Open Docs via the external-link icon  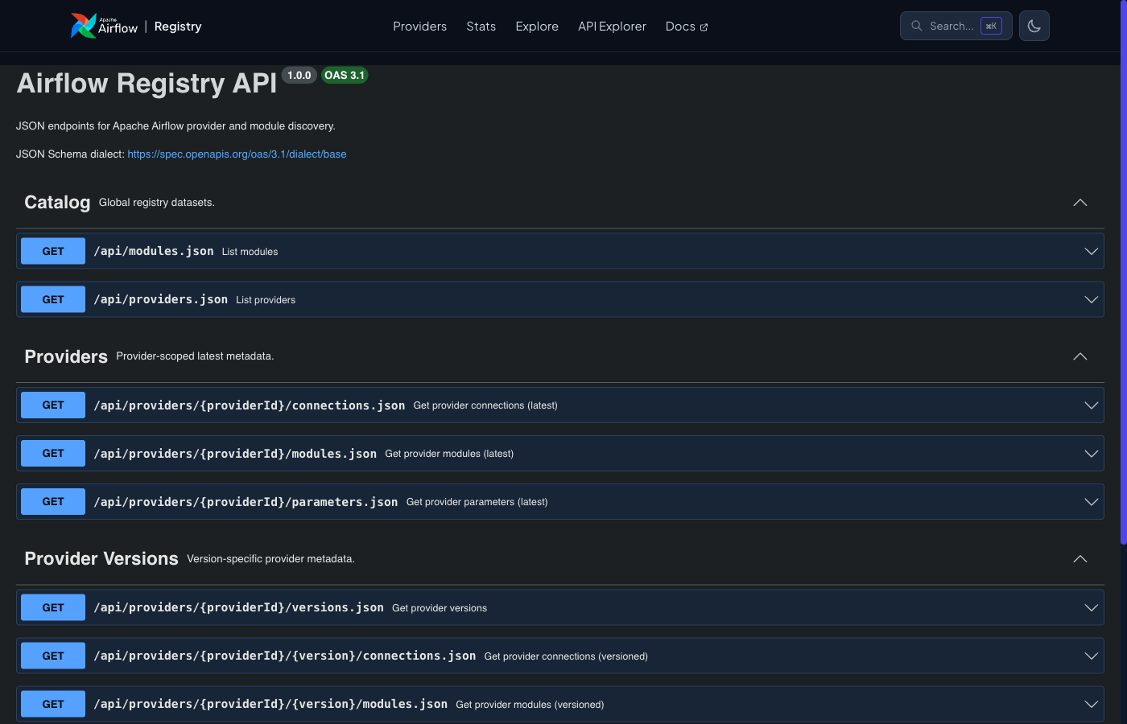[704, 26]
